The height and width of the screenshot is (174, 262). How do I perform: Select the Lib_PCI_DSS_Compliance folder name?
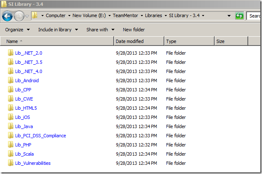[x=40, y=136]
